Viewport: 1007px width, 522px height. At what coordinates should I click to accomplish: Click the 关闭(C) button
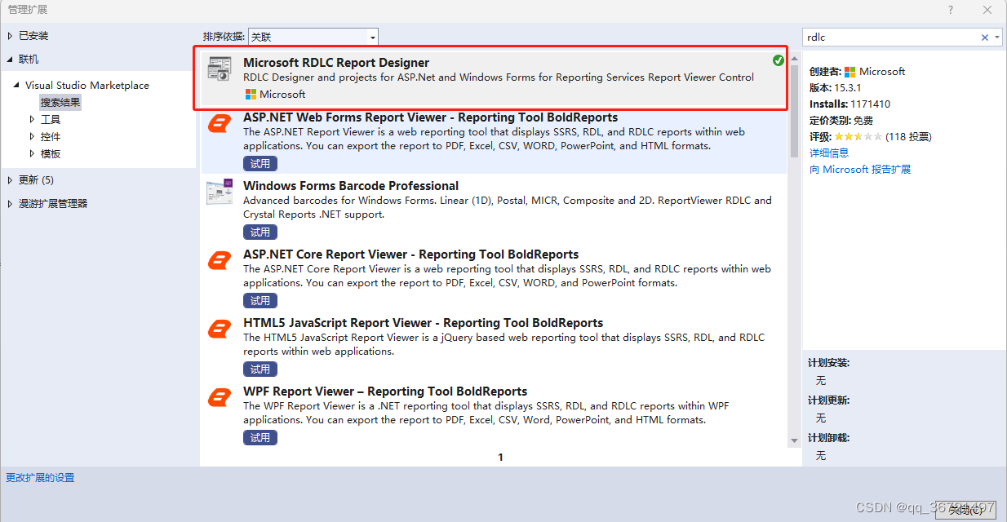(965, 511)
